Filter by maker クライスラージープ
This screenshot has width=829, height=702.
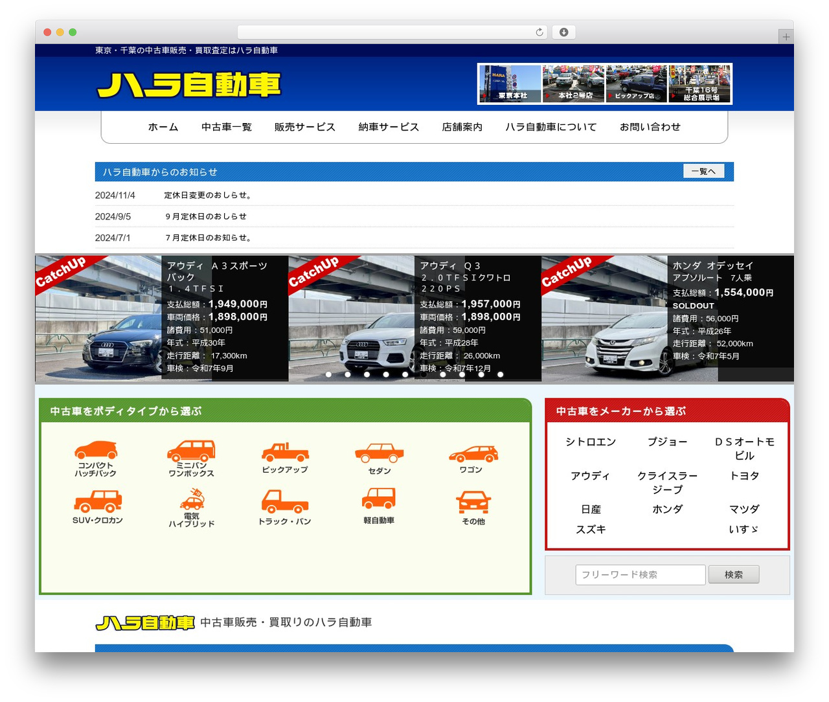pos(668,482)
